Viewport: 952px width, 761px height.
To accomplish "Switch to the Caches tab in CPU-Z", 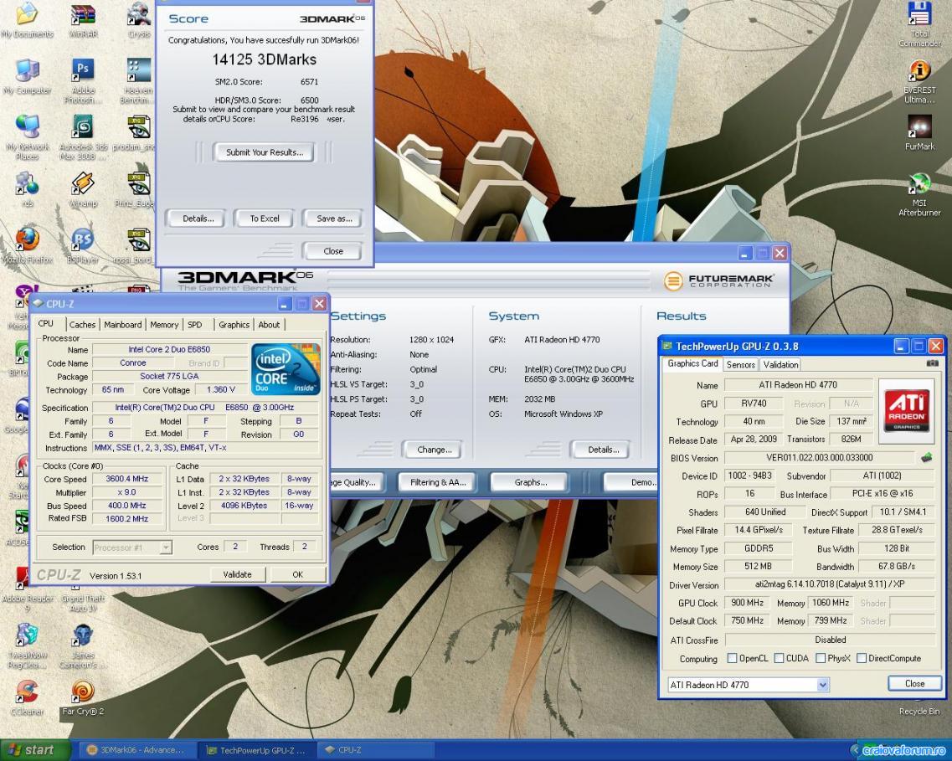I will pos(82,325).
